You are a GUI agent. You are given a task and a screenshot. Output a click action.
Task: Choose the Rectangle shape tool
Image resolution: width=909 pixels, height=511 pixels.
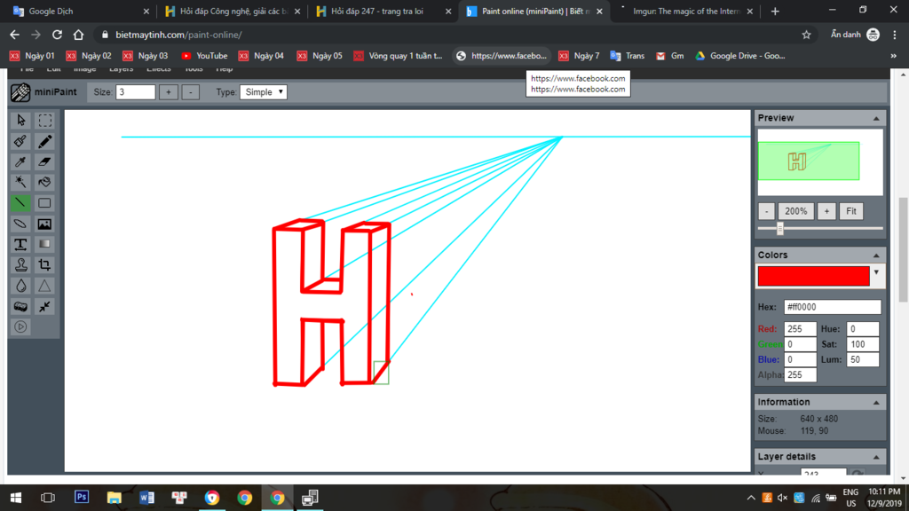(44, 203)
